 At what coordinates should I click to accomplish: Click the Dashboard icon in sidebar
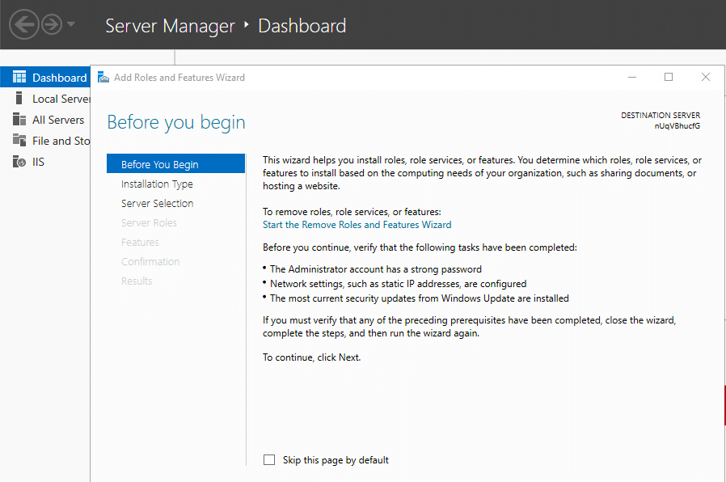19,78
